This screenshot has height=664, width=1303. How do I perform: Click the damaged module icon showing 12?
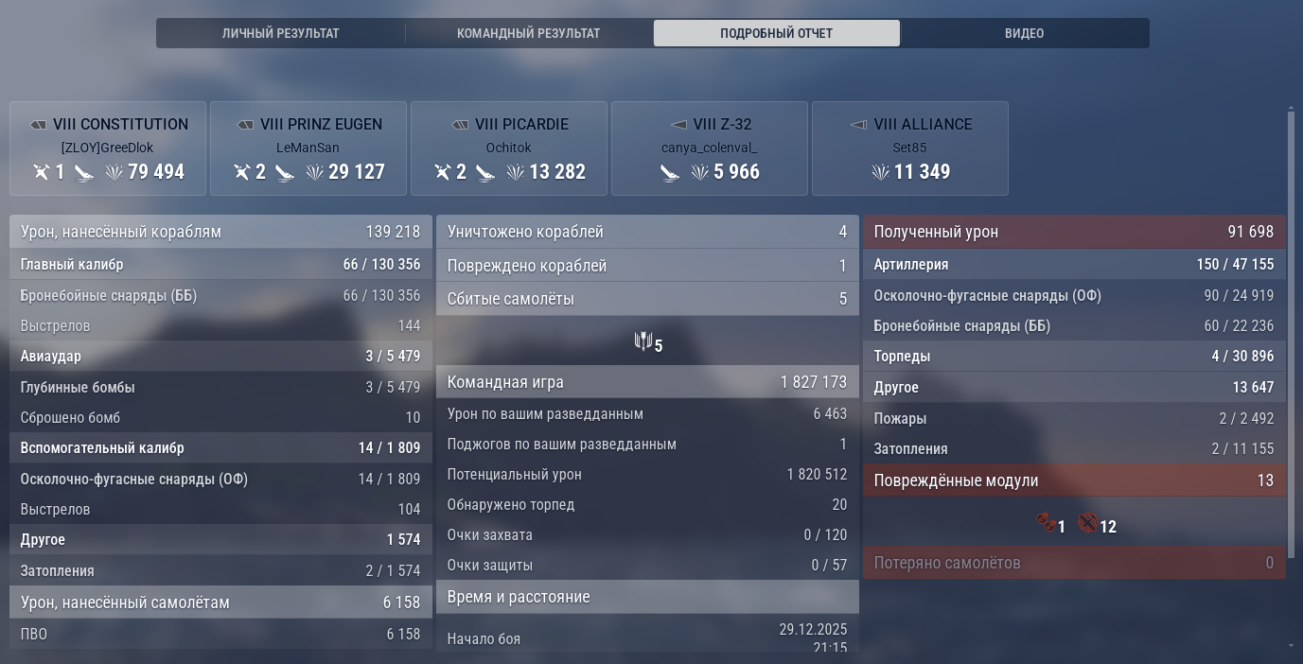coord(1087,522)
